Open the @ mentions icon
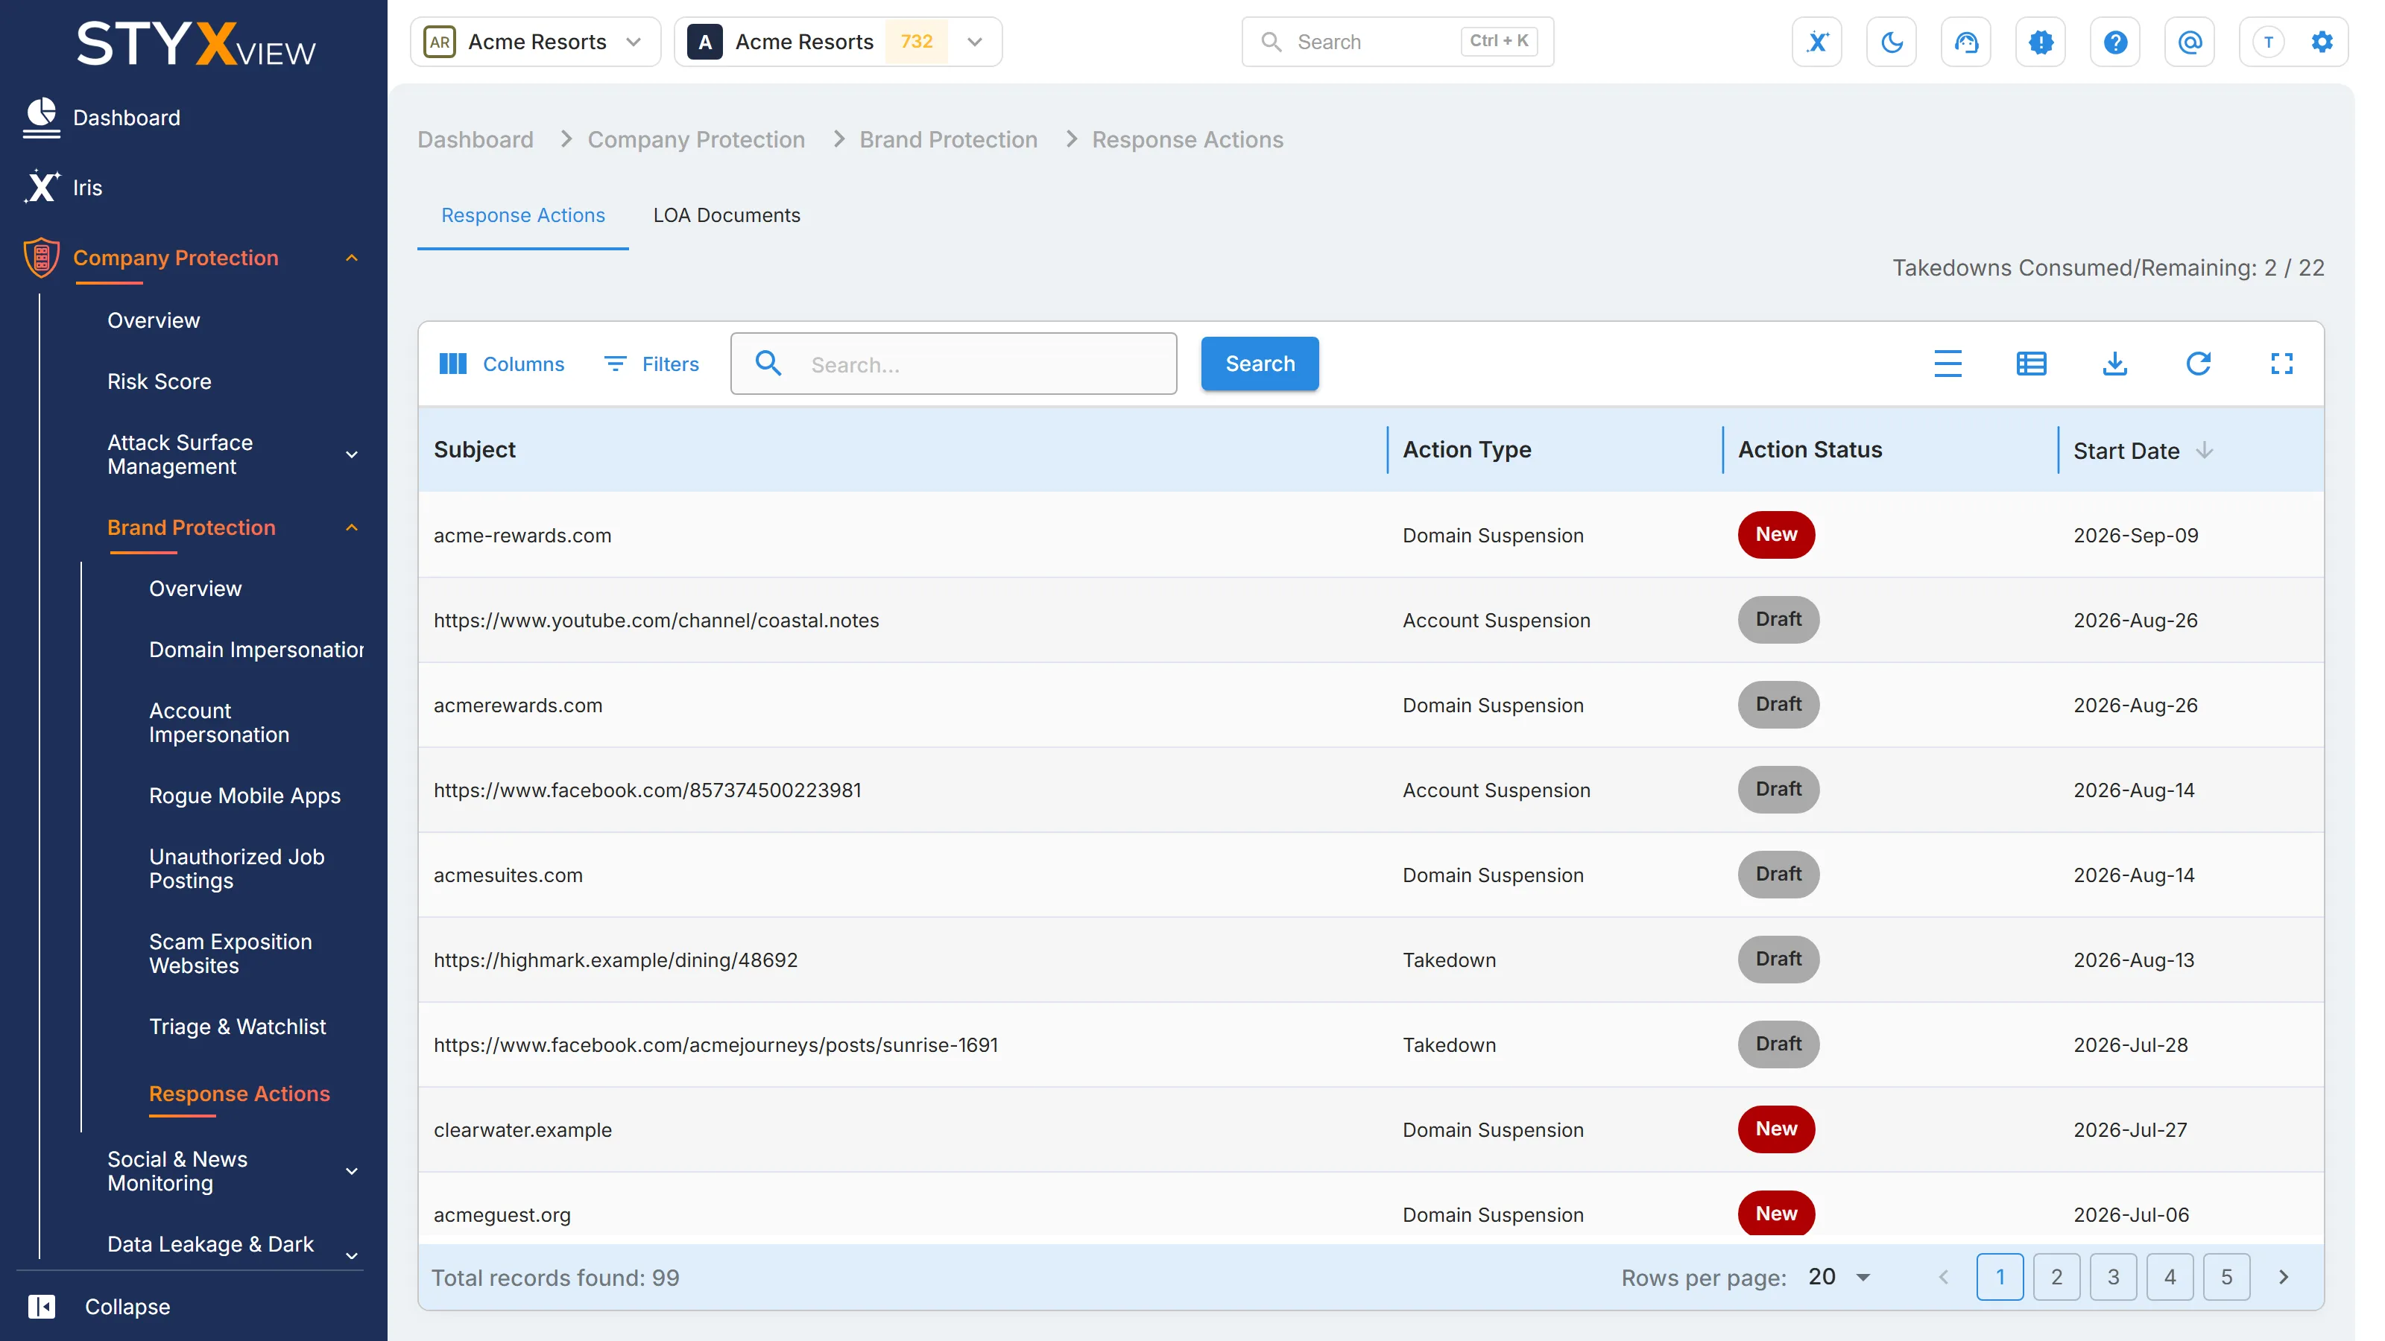 (x=2190, y=42)
